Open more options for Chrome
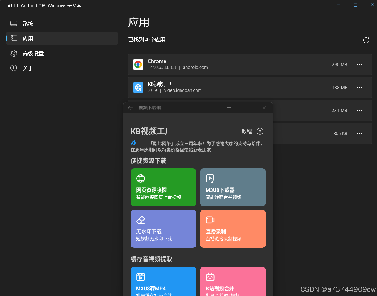Image resolution: width=377 pixels, height=296 pixels. click(359, 64)
